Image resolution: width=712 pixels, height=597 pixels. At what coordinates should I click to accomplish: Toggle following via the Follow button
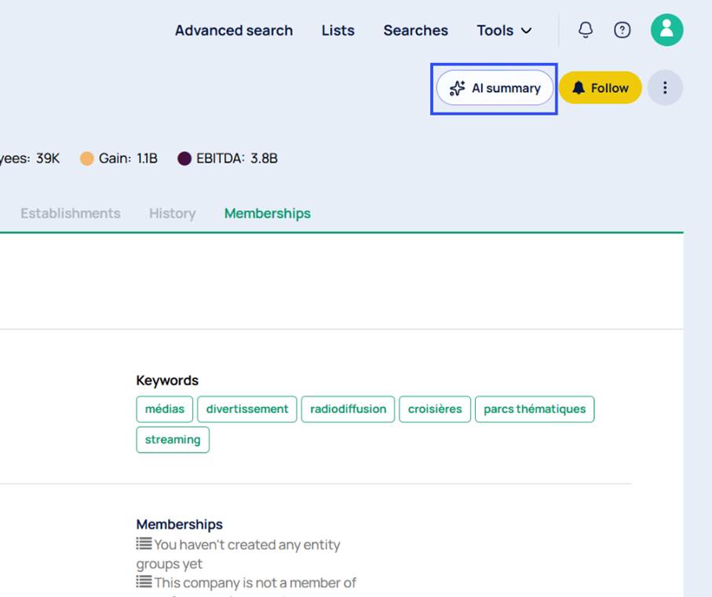tap(601, 88)
